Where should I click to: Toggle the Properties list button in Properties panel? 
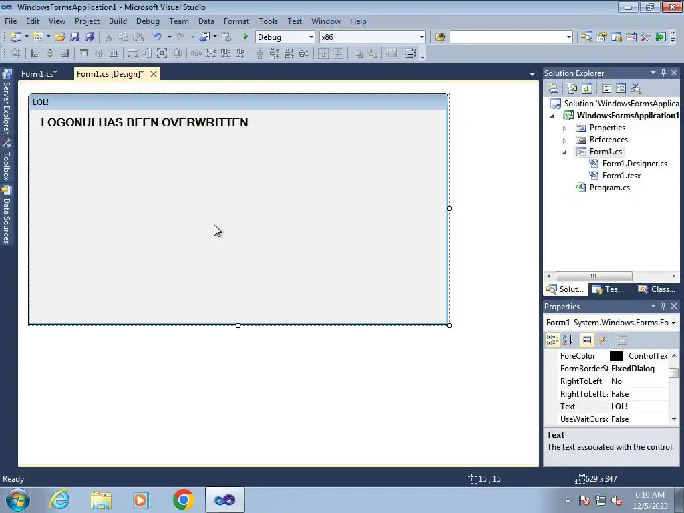pyautogui.click(x=587, y=340)
